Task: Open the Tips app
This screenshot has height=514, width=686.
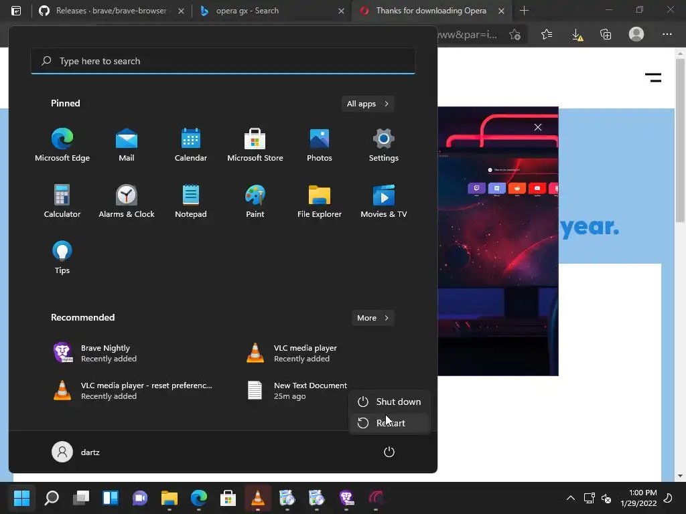Action: 62,258
